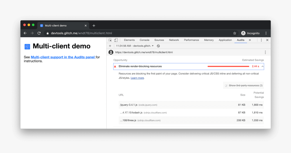Collapse the render-blocking resources audit
The image size is (291, 153).
(x=263, y=66)
